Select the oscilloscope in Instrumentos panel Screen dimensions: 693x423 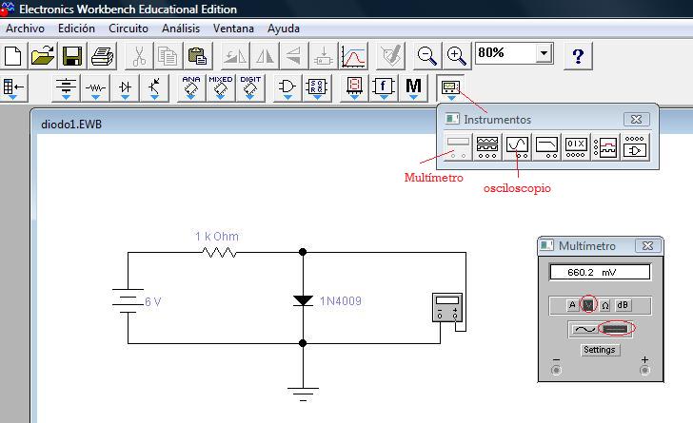coord(517,146)
